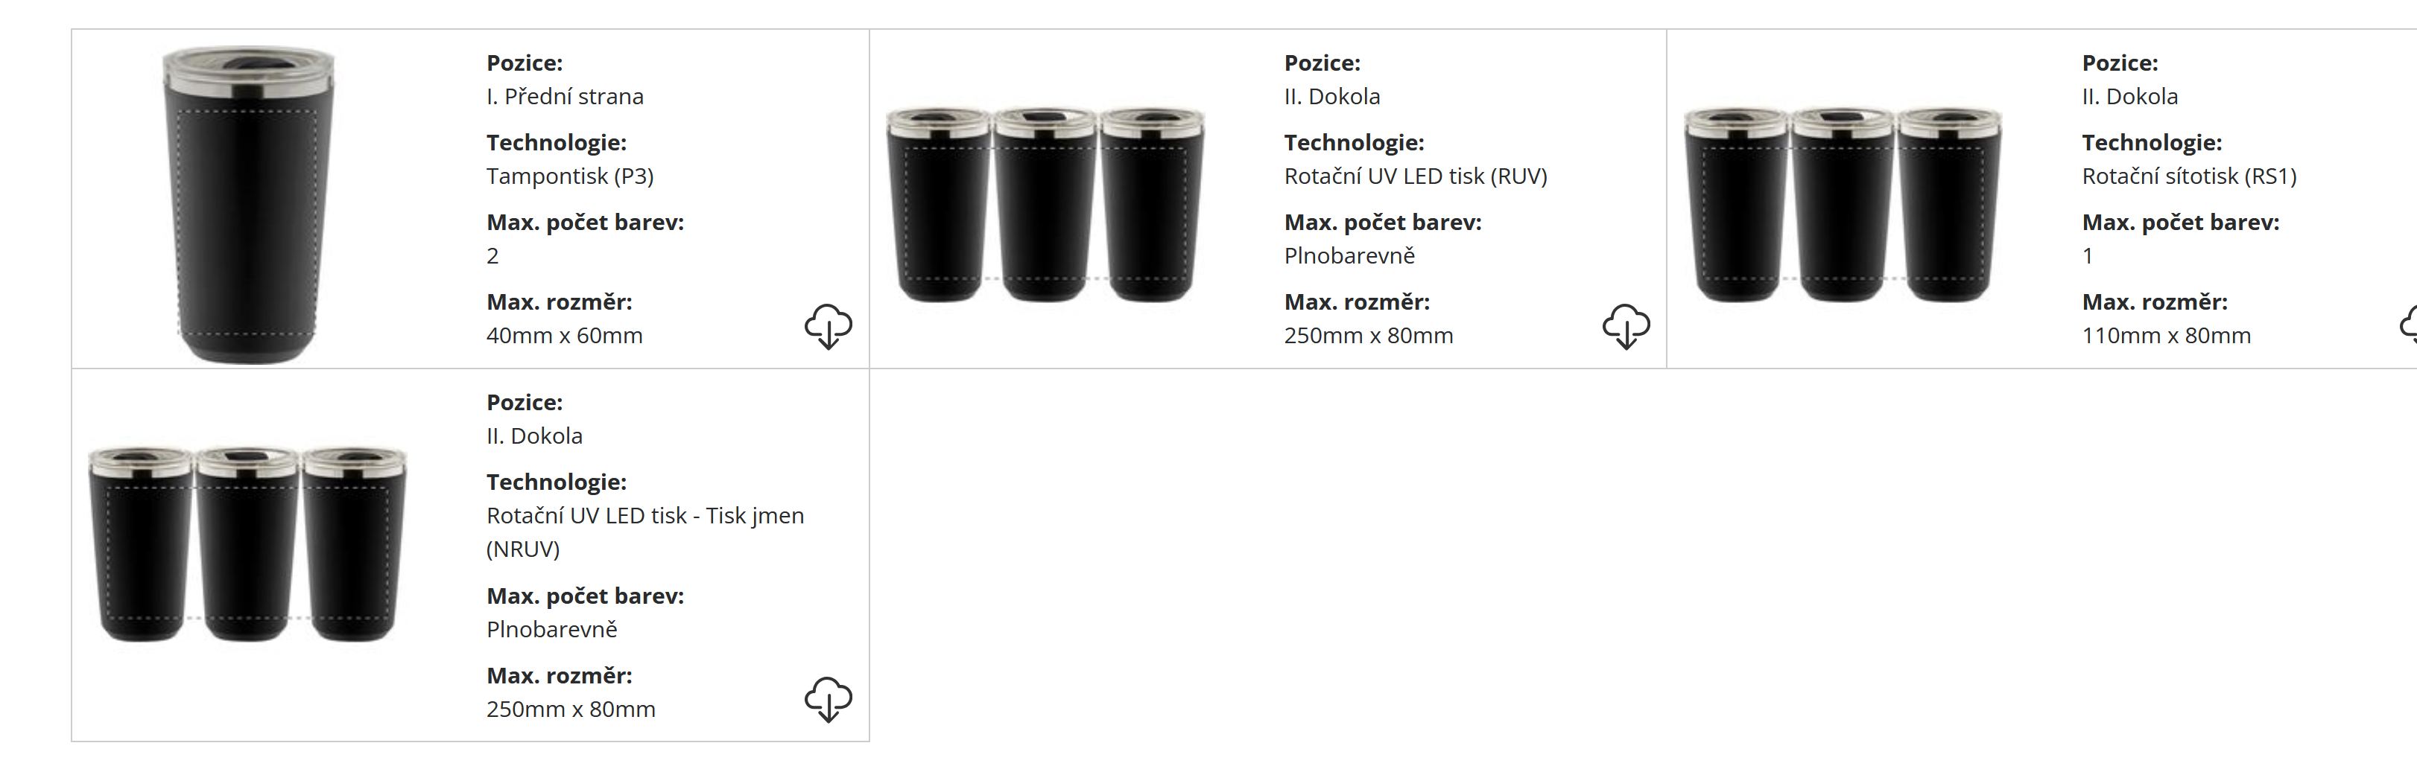Click the '110mm x 80mm' max size value
The width and height of the screenshot is (2417, 775).
(x=2166, y=336)
